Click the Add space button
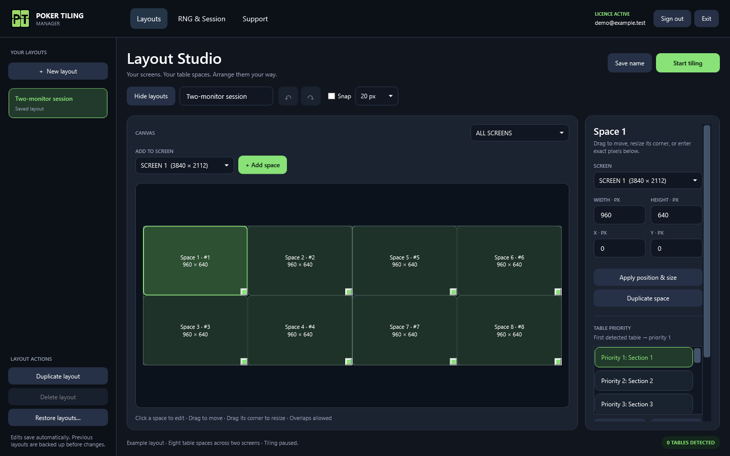This screenshot has width=730, height=456. click(x=263, y=165)
